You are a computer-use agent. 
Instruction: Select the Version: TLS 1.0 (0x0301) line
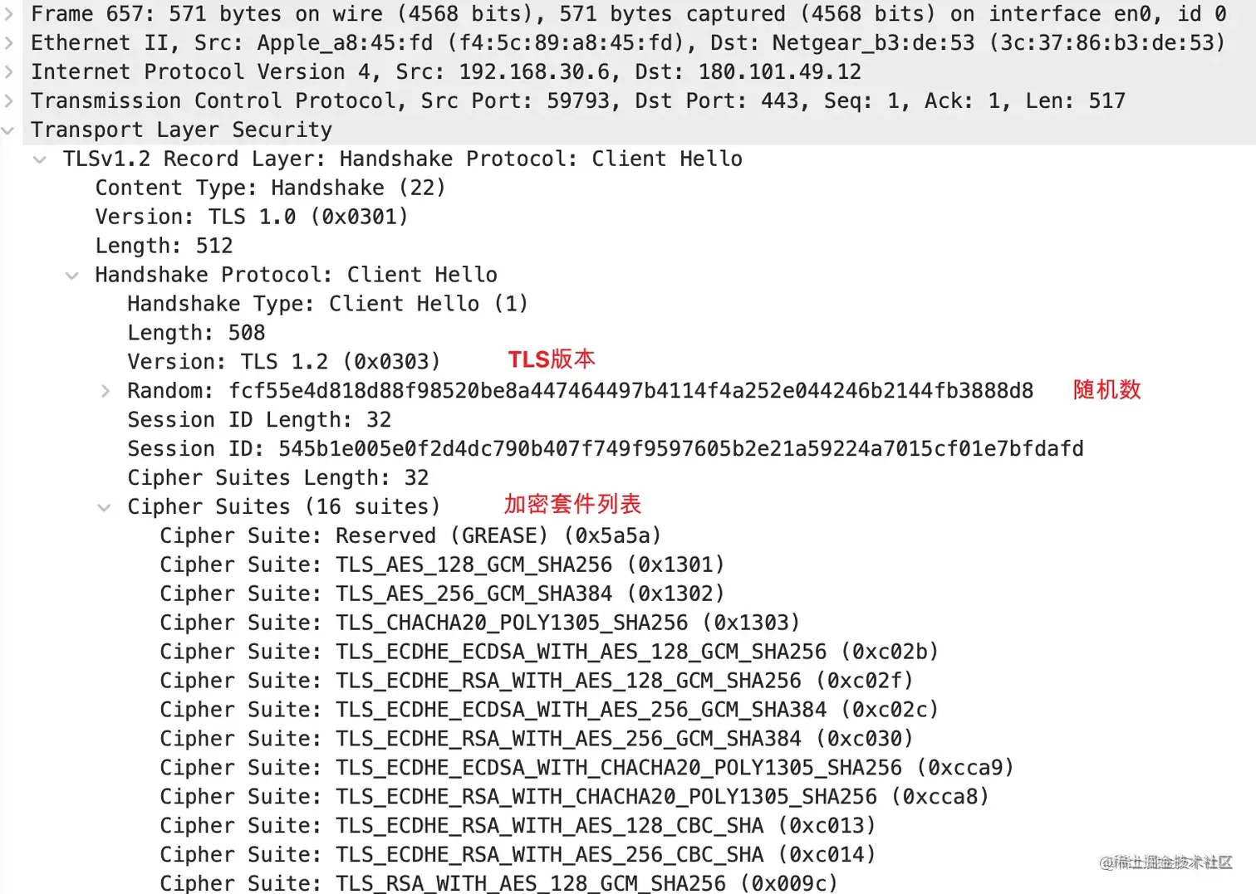coord(252,217)
